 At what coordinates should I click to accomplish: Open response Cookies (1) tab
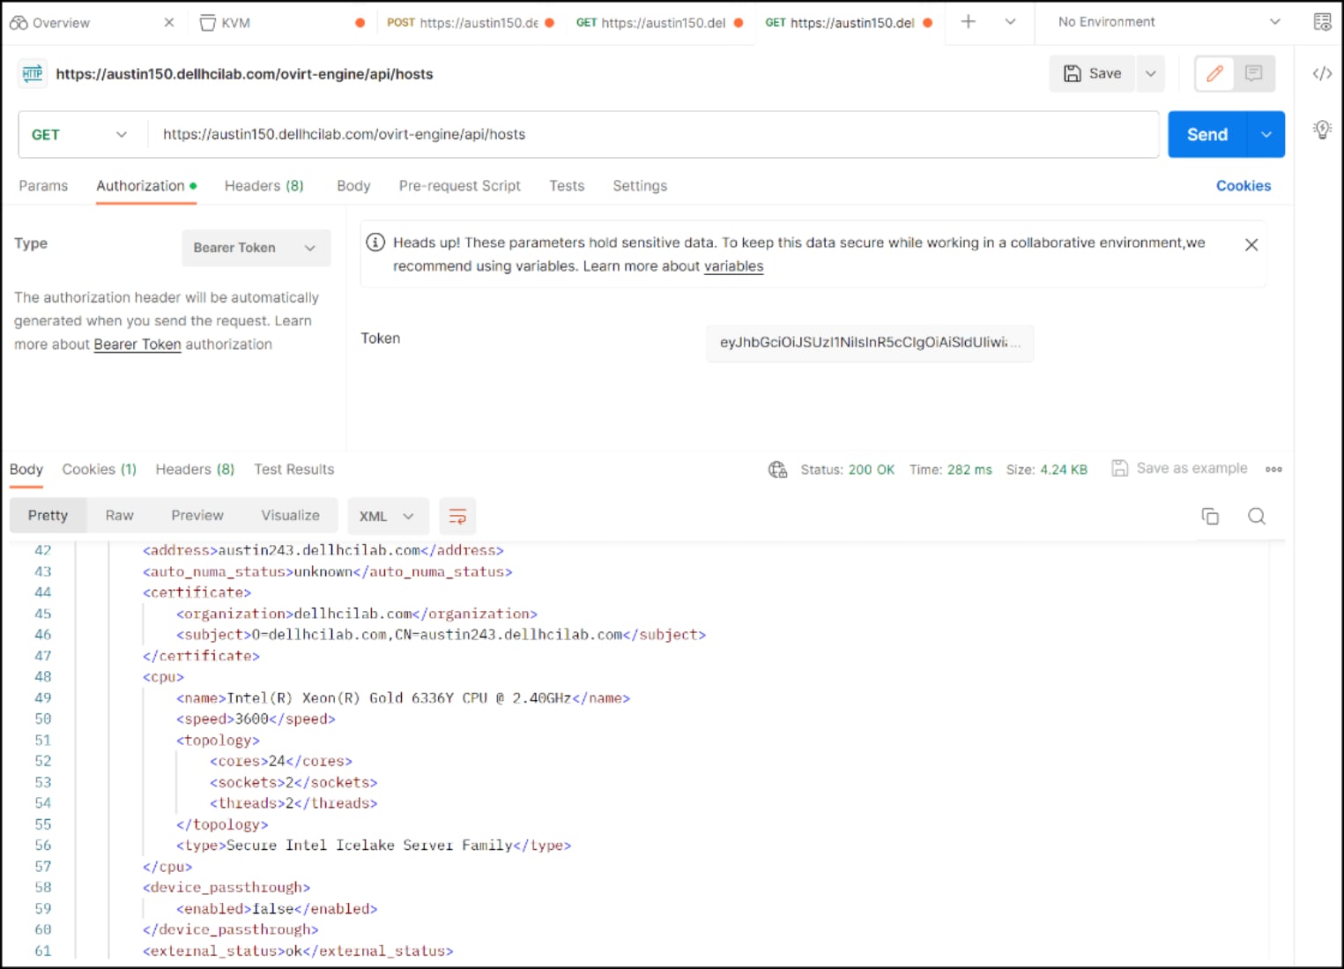pos(99,469)
